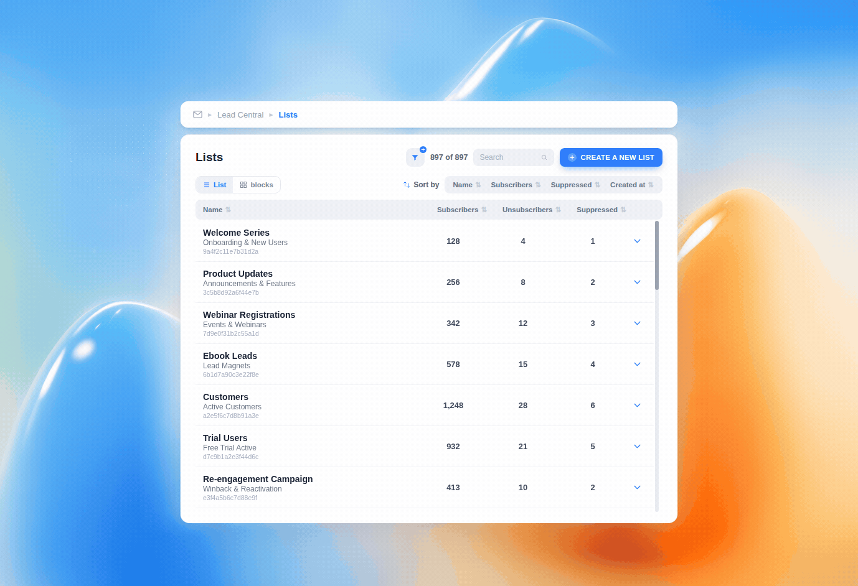858x586 pixels.
Task: Click sort icon in Subscribers table header
Action: 484,210
